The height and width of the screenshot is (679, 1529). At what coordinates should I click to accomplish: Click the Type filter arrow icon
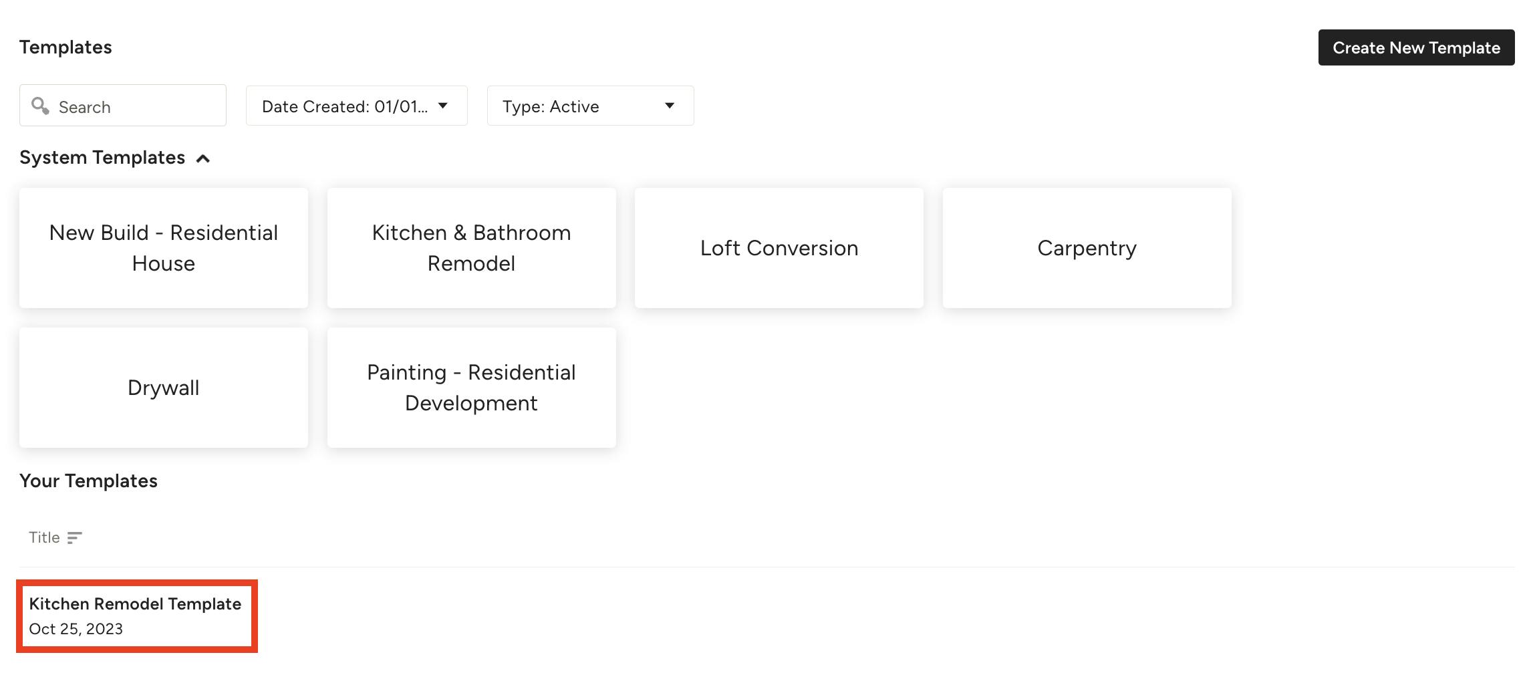pyautogui.click(x=670, y=106)
